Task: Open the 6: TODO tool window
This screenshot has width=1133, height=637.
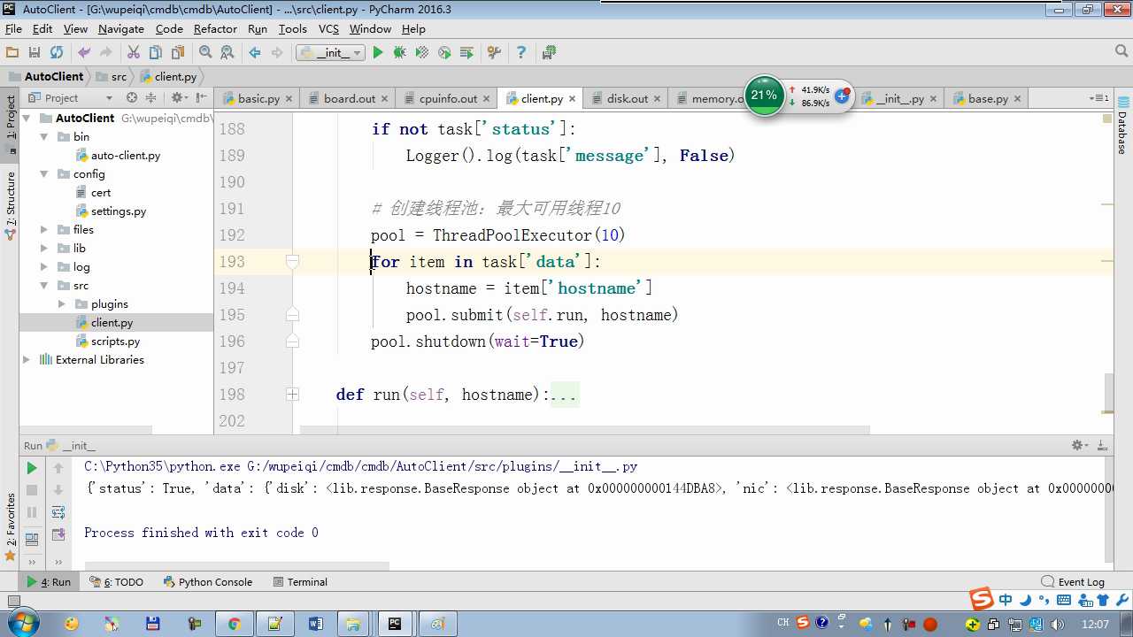Action: tap(117, 582)
